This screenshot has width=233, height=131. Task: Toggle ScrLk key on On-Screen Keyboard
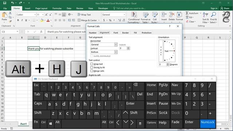tap(163, 114)
